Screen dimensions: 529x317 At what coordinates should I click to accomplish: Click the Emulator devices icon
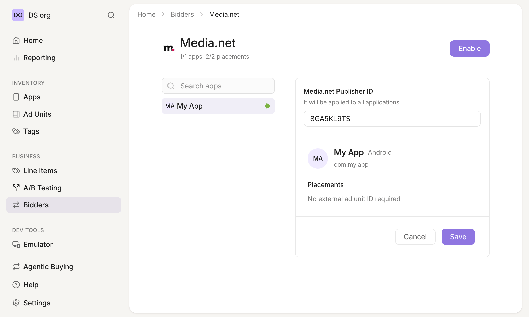16,244
